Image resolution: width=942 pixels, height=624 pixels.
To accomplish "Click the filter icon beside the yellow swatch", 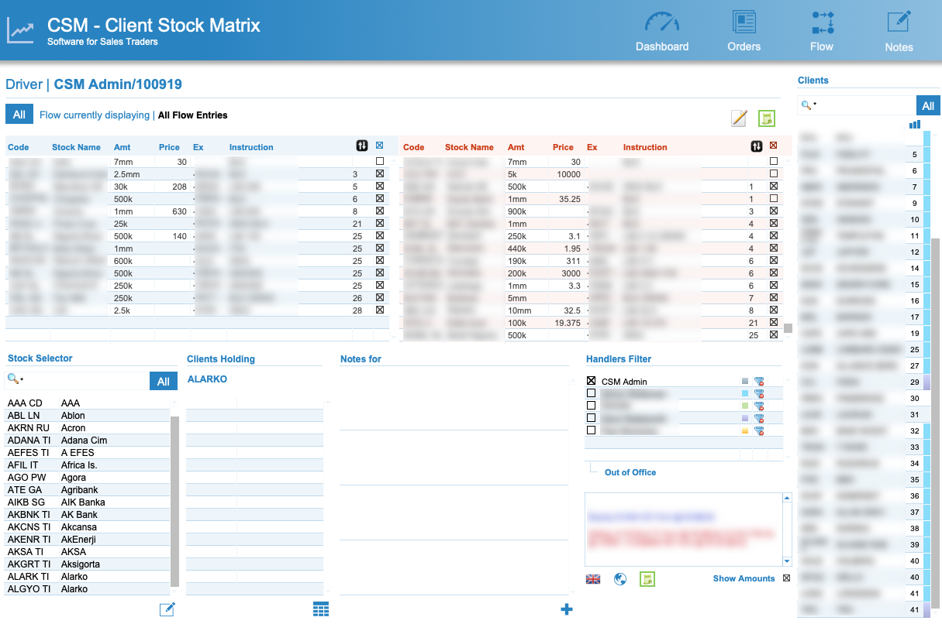I will [759, 430].
